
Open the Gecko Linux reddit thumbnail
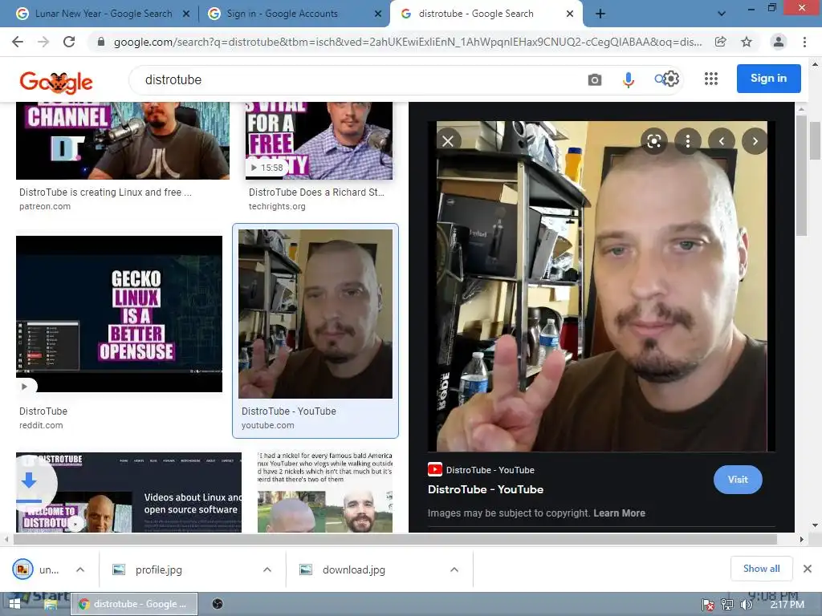119,314
